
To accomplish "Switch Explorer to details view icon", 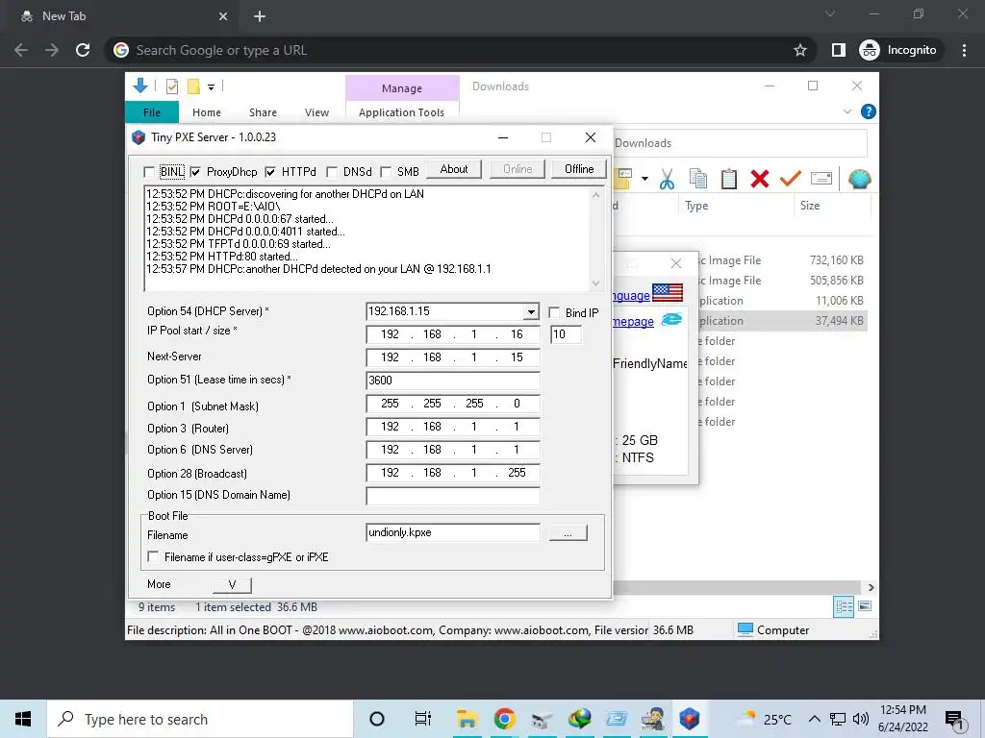I will point(844,606).
